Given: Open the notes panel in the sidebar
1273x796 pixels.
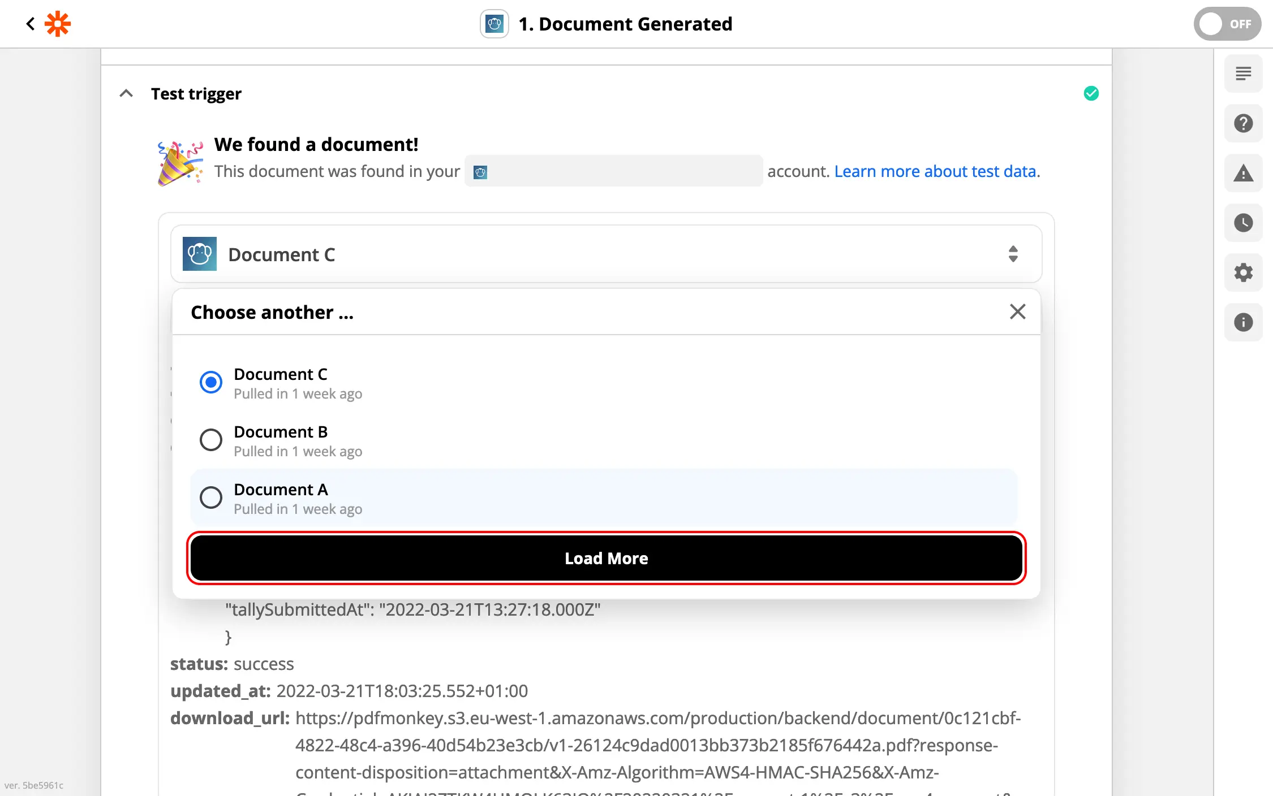Looking at the screenshot, I should [x=1243, y=73].
